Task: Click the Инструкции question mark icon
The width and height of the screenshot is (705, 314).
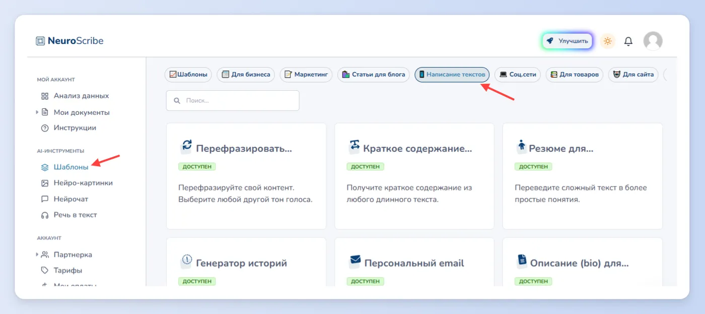Action: 44,128
